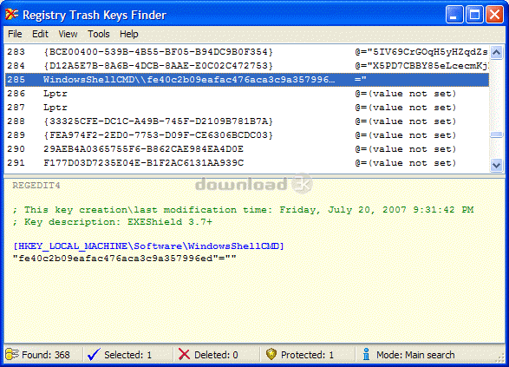This screenshot has height=367, width=509.
Task: Click the HKEY_LOCAL_MACHINE WindowsShellCMD key path
Action: pos(148,246)
